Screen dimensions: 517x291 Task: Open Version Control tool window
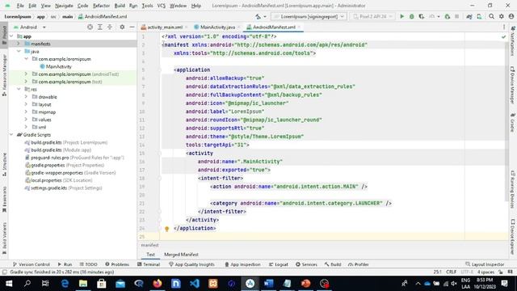point(31,264)
